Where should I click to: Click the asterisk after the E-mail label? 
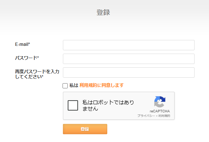(x=29, y=43)
